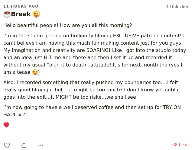Viewport: 192px width, 150px height.
Task: Open the three-dot more options menu
Action: pos(41,145)
